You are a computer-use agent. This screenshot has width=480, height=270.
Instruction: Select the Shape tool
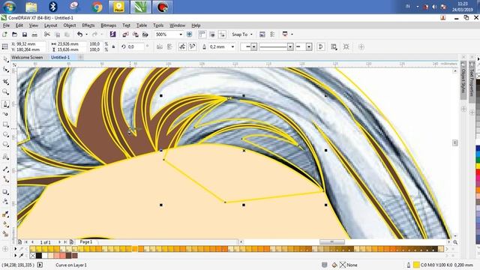tap(5, 70)
